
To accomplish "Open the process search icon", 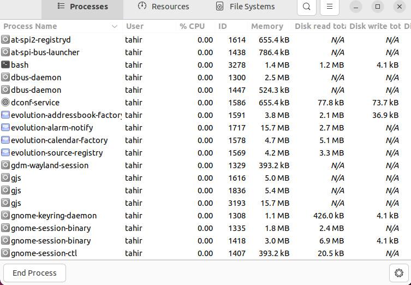I will (306, 7).
